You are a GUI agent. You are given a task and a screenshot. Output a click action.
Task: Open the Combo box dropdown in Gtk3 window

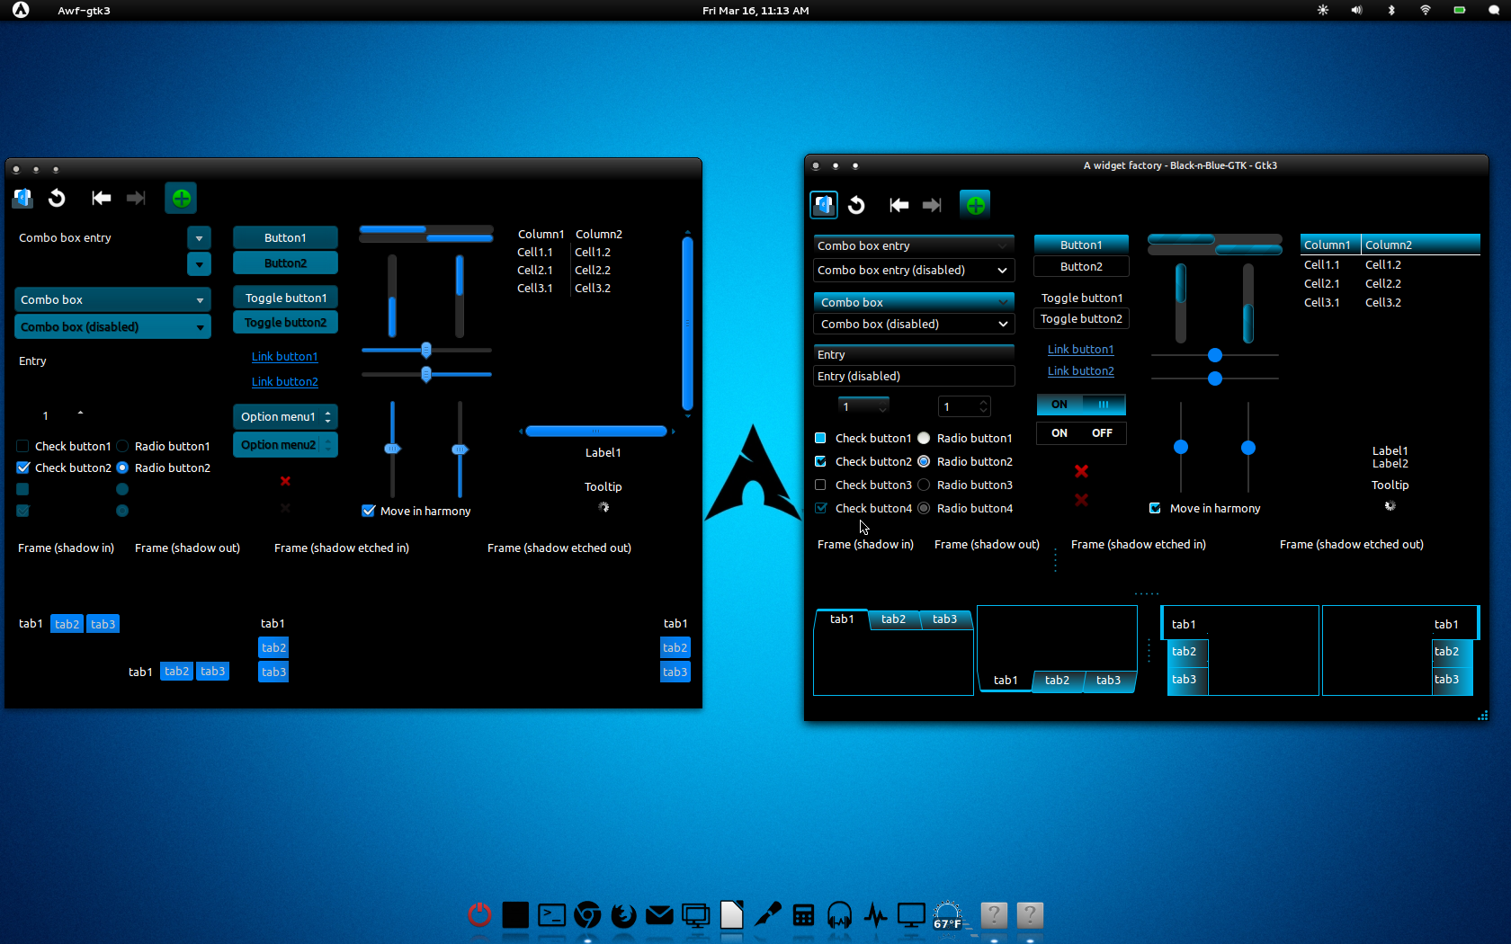click(x=914, y=302)
